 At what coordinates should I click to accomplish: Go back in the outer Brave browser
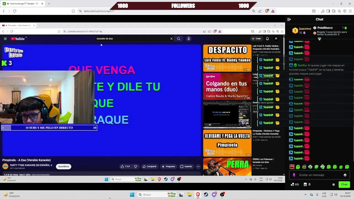[4, 11]
